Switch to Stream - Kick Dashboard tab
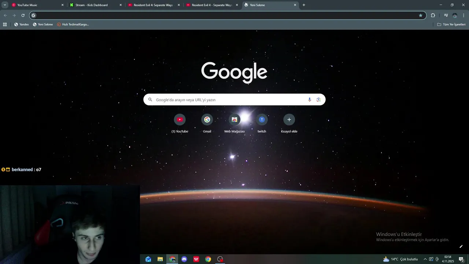The width and height of the screenshot is (469, 264). (95, 5)
